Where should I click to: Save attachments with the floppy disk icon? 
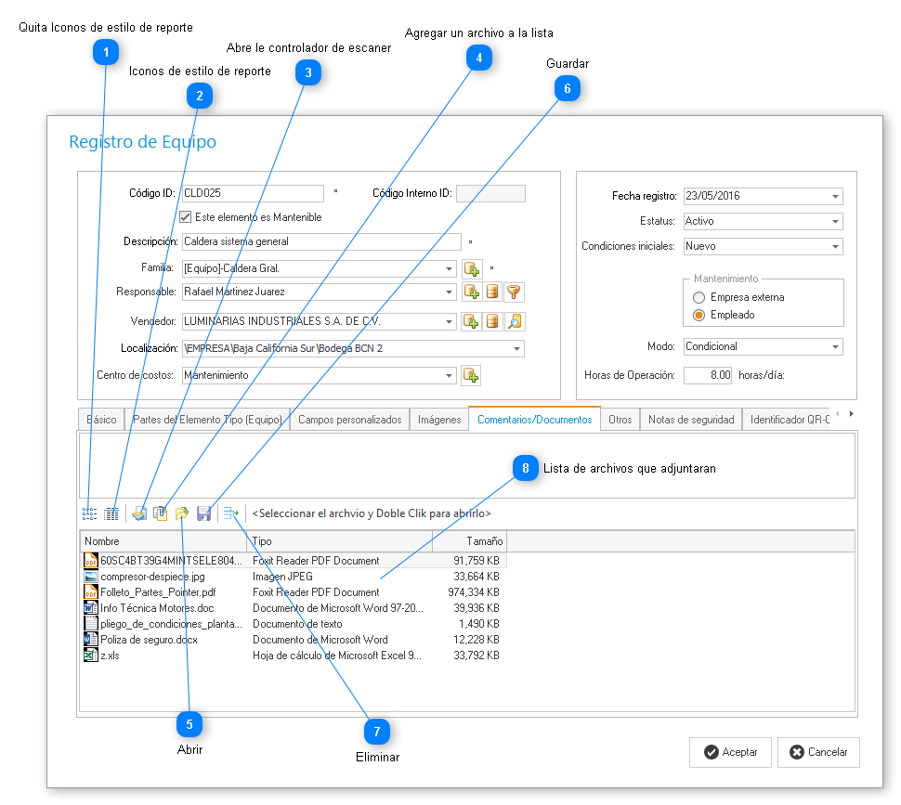(204, 513)
